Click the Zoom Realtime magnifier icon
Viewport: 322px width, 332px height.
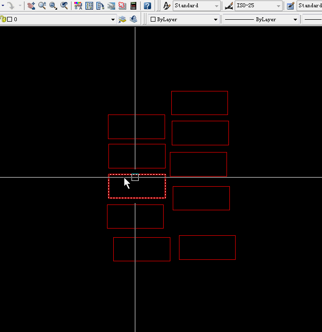(x=42, y=6)
